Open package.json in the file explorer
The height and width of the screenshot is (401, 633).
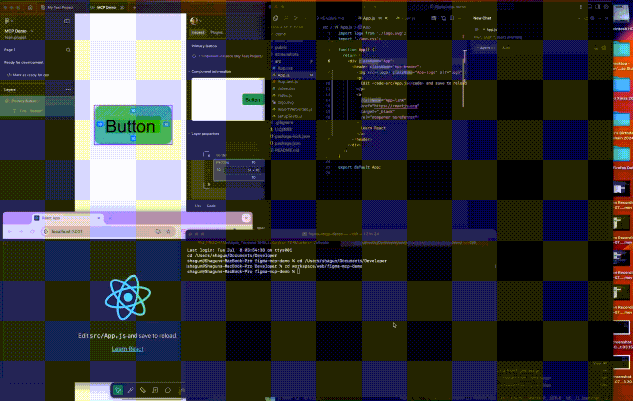[286, 143]
